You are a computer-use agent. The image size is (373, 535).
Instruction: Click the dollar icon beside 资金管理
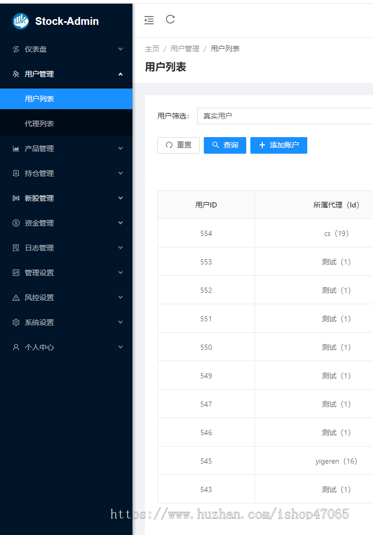[16, 223]
